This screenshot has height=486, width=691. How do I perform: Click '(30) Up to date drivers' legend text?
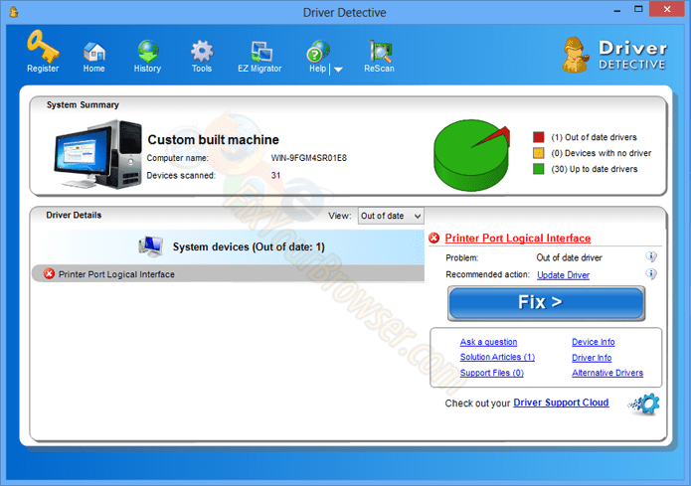[594, 169]
